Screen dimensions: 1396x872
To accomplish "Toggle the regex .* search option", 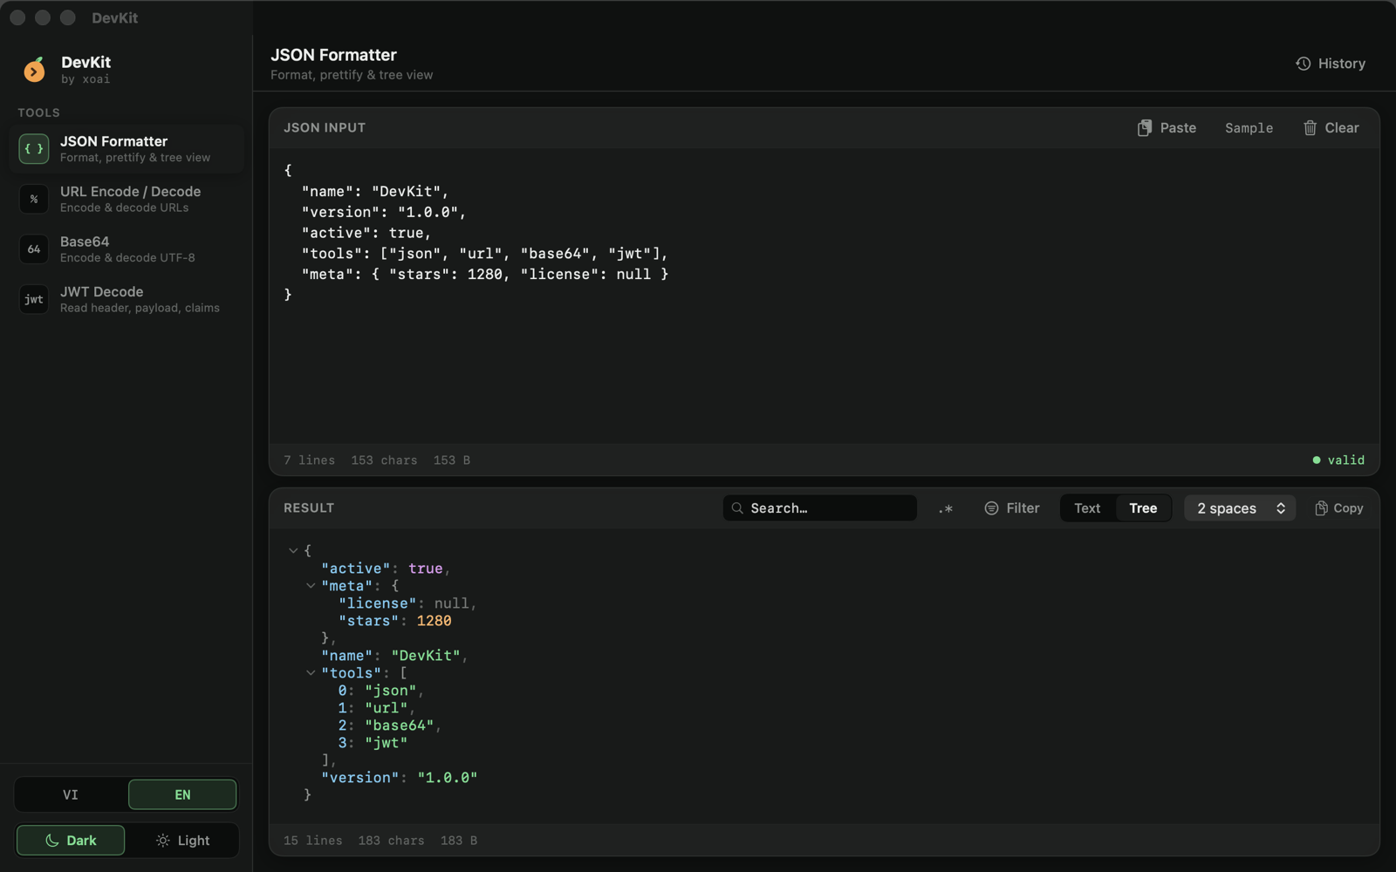I will coord(946,508).
